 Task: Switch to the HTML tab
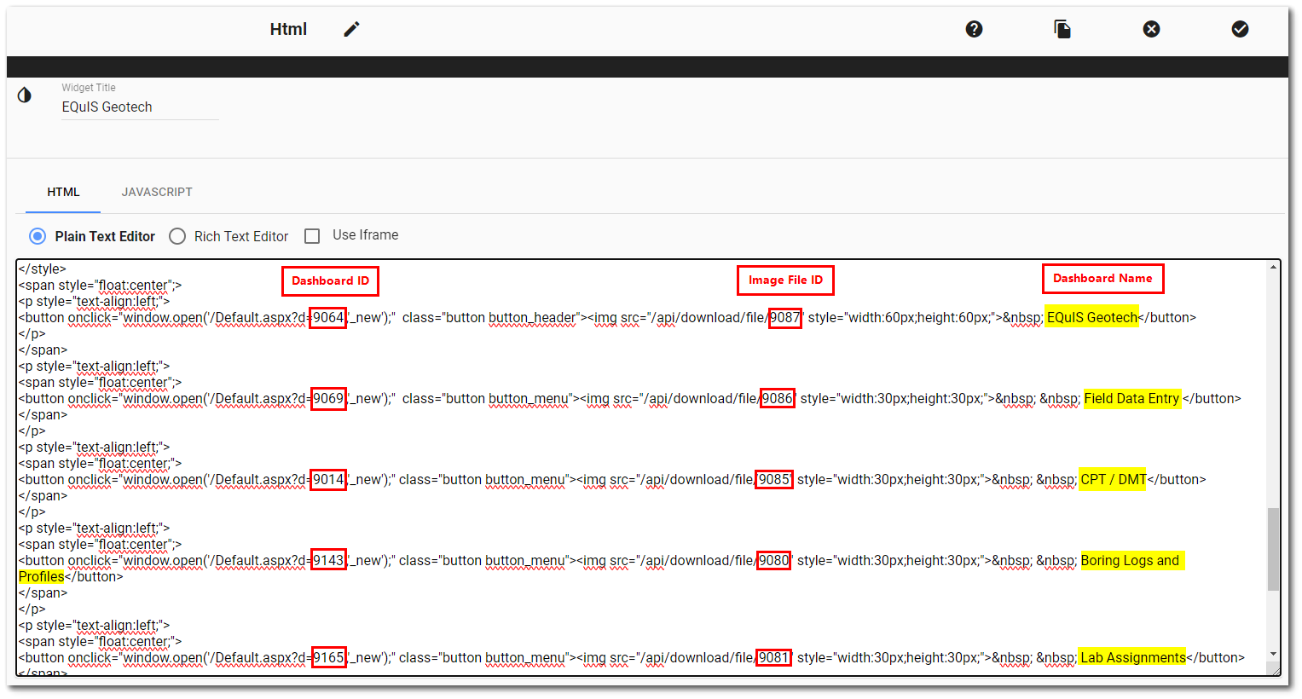63,192
